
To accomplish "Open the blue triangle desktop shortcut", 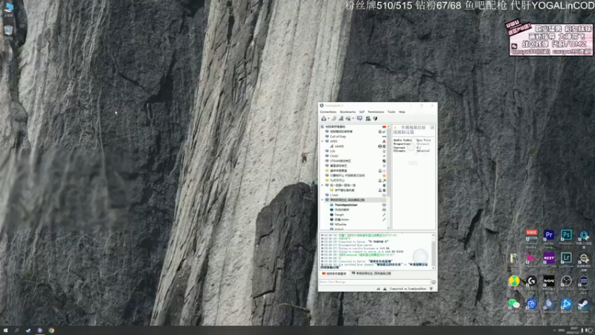I will [x=566, y=304].
